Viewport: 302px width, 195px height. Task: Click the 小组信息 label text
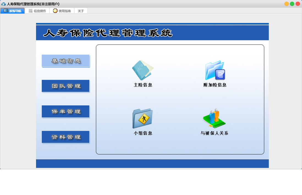click(143, 133)
